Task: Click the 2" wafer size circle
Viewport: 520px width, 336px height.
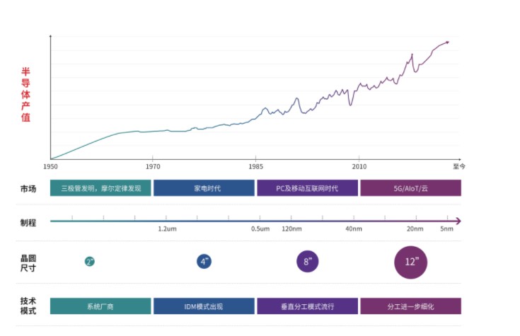Action: 90,261
